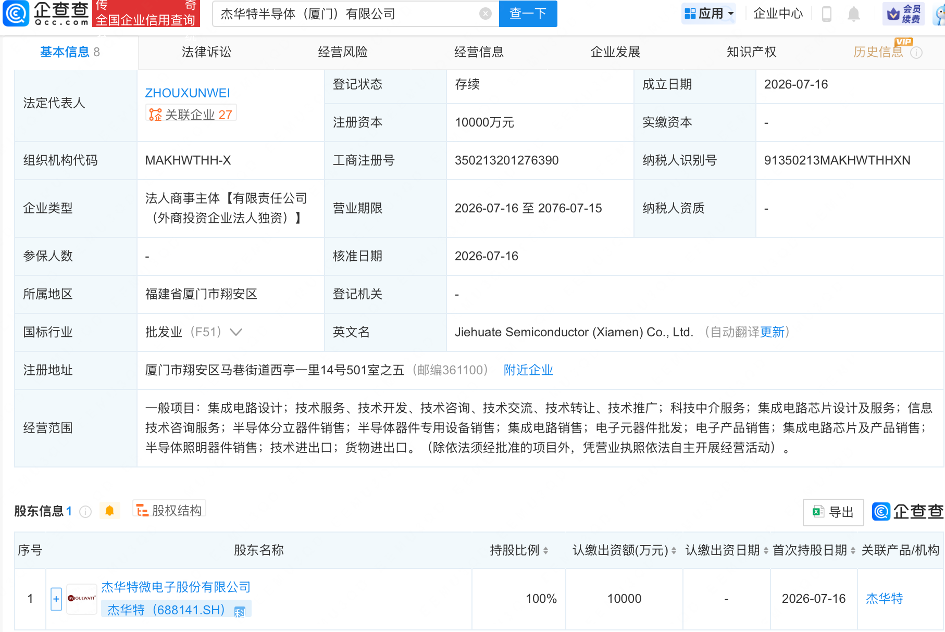This screenshot has height=632, width=945.
Task: Click the company name search input field
Action: [347, 14]
